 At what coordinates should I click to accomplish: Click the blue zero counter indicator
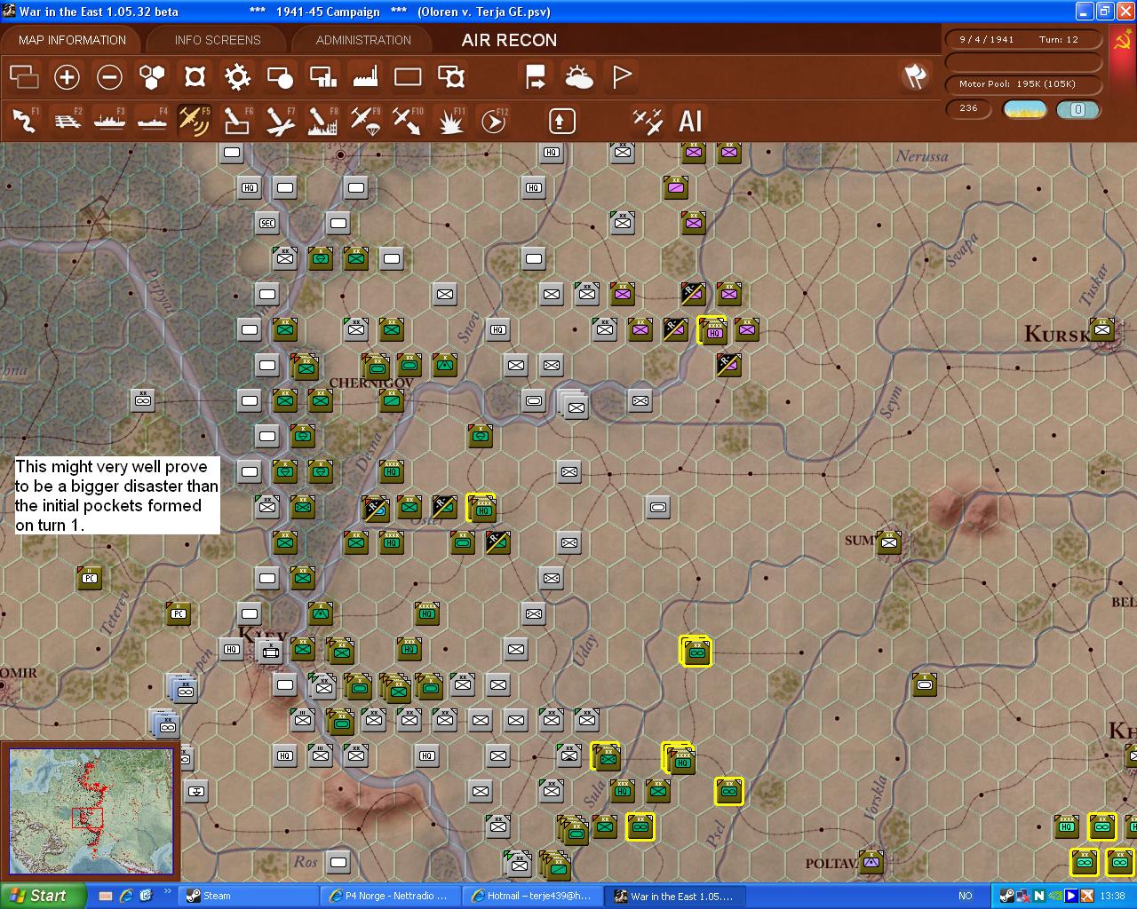pyautogui.click(x=1077, y=109)
